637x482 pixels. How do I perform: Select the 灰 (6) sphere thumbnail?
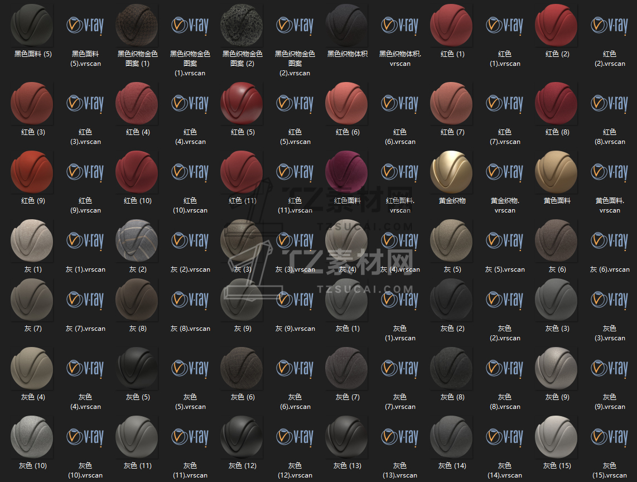(x=556, y=240)
